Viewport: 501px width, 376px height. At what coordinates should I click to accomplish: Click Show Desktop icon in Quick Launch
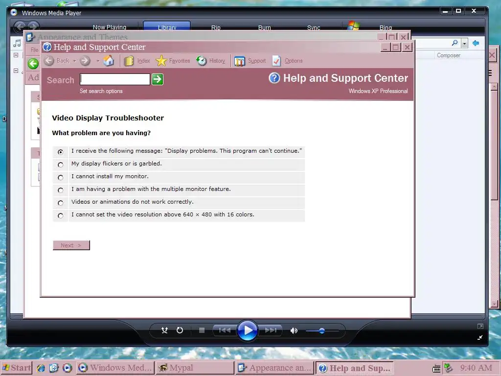point(54,368)
